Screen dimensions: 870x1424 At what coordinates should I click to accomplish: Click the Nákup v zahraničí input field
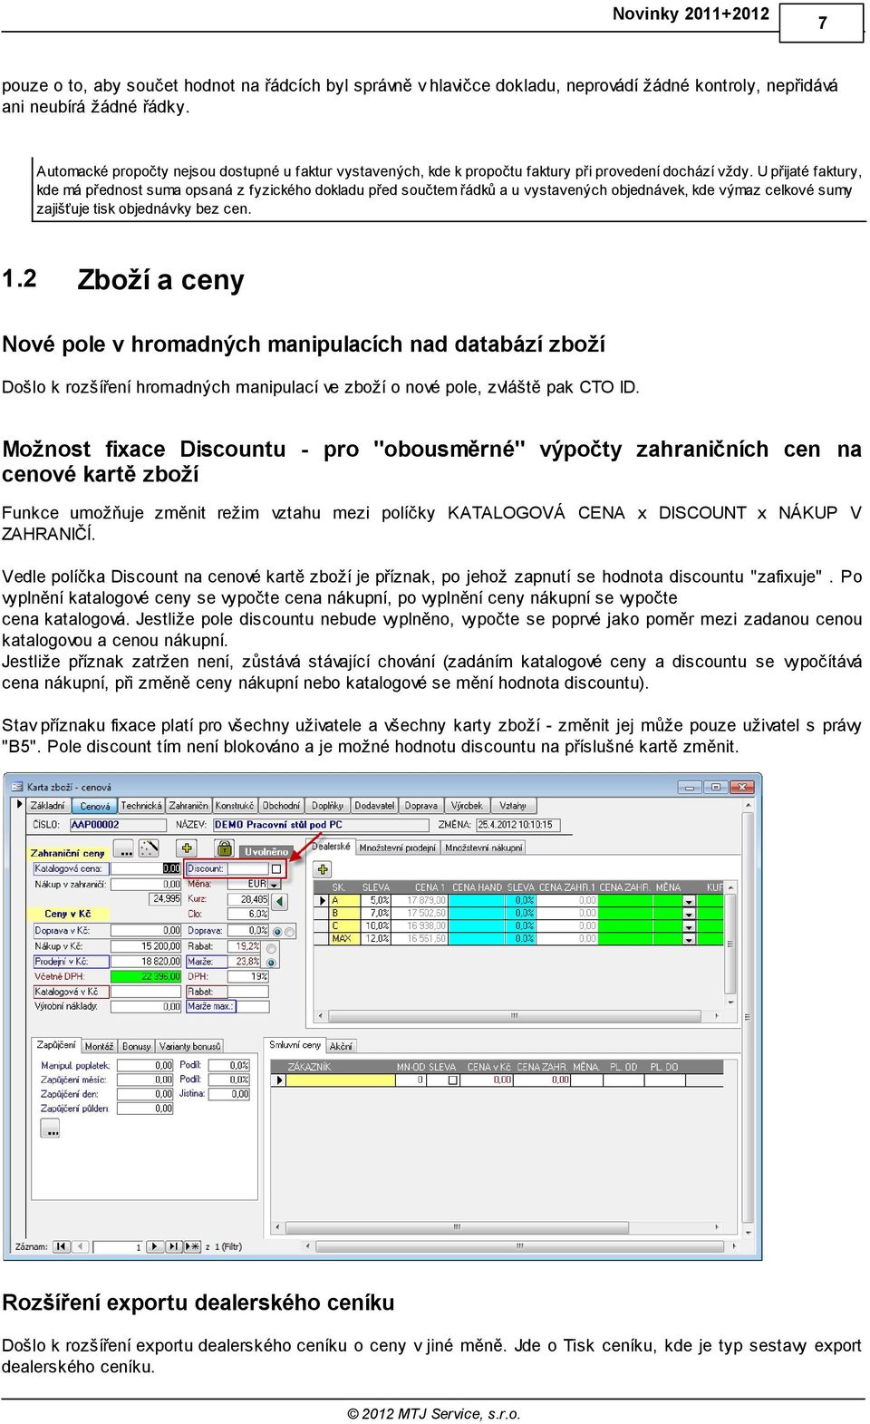point(145,884)
